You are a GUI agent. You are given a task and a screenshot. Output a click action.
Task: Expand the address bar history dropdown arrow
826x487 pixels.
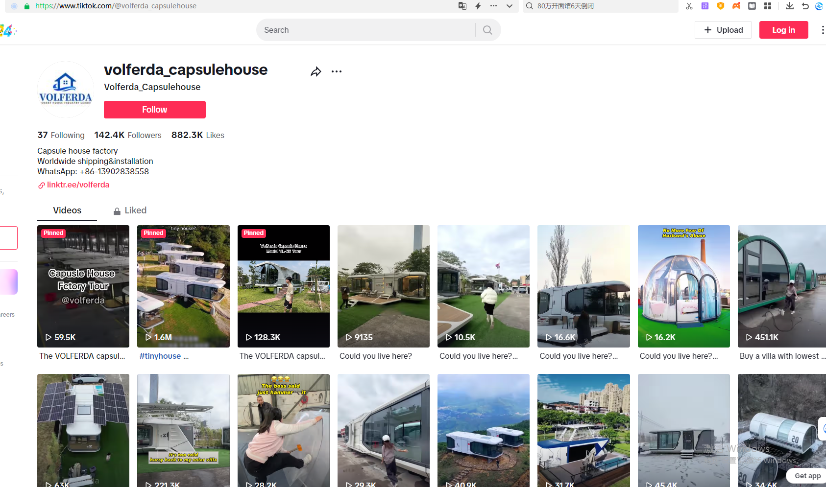tap(510, 6)
